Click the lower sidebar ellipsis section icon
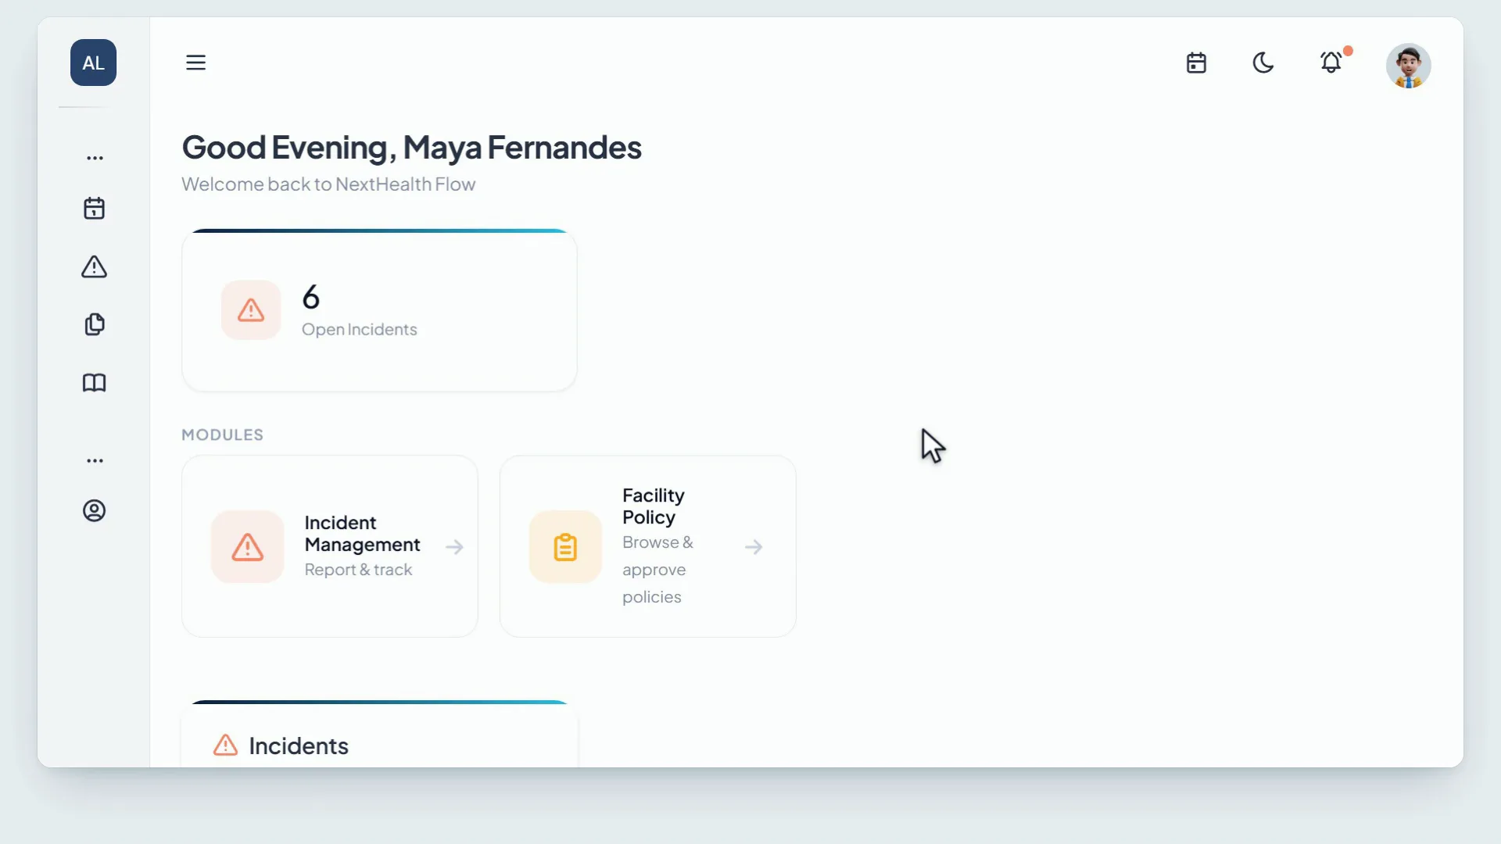The width and height of the screenshot is (1501, 844). point(95,461)
